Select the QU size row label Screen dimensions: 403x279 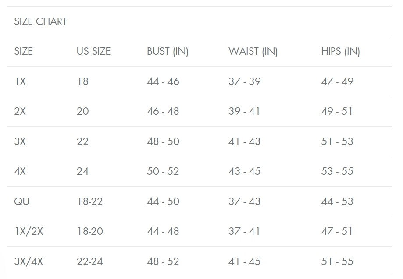[x=21, y=201]
